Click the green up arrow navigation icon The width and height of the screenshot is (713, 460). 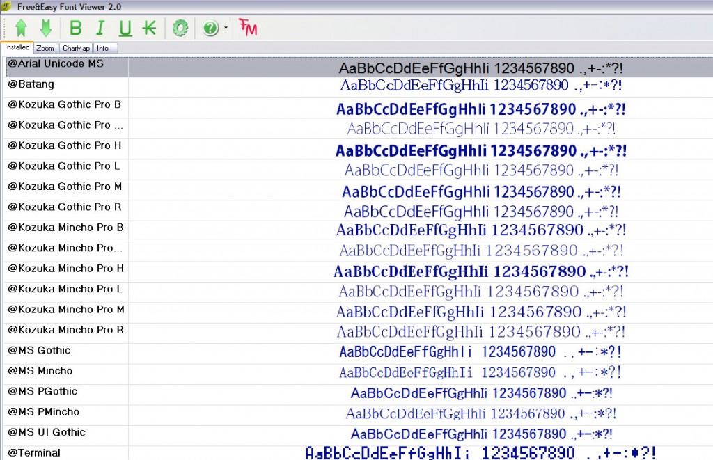(x=22, y=28)
